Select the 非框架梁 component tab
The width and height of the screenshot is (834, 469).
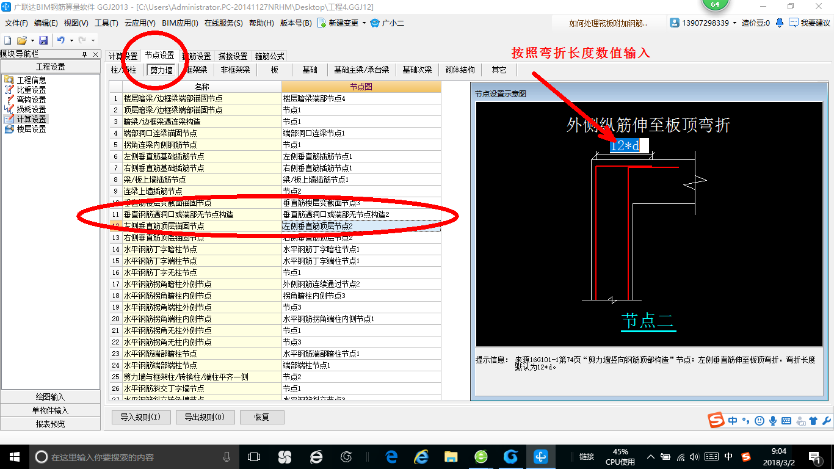(x=235, y=70)
